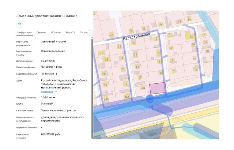This screenshot has width=234, height=150.
Task: Add parcel to favorites with star icon
Action: (19, 24)
